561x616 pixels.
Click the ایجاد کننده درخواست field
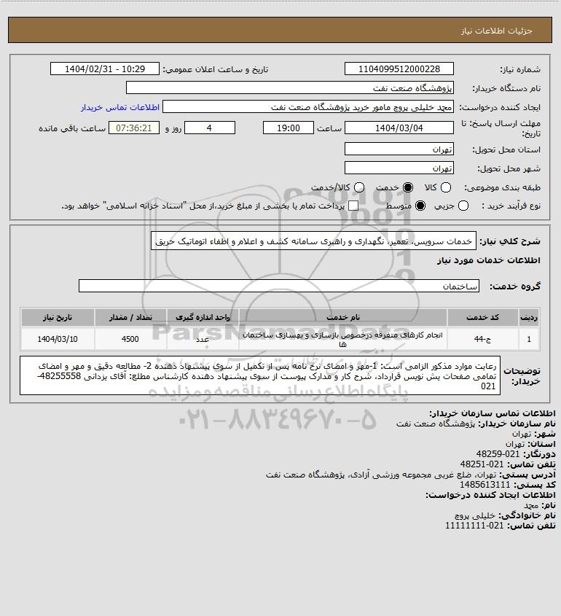pos(308,107)
